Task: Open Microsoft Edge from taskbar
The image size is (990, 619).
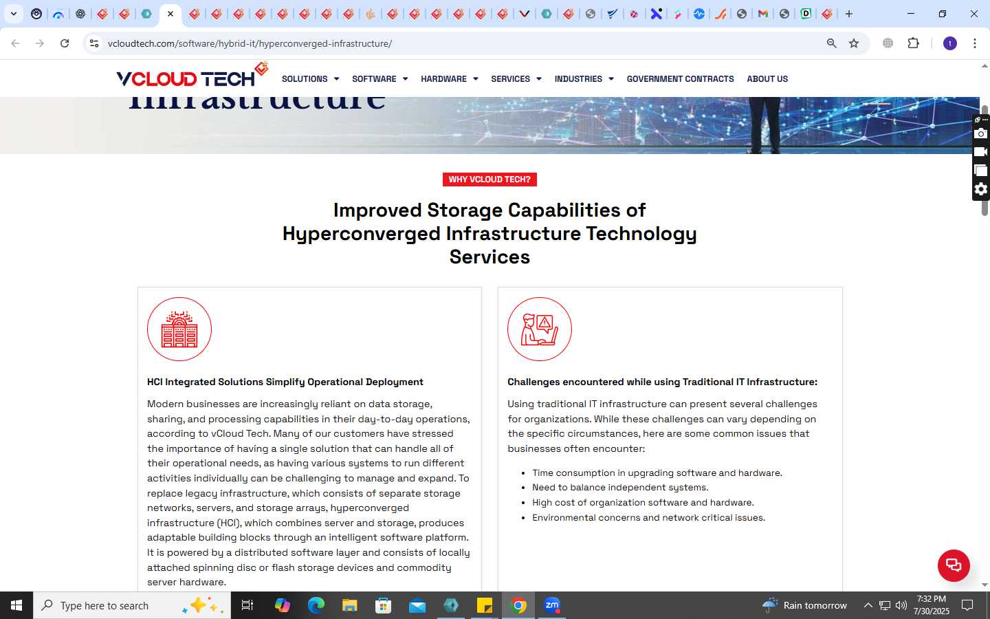Action: [316, 605]
